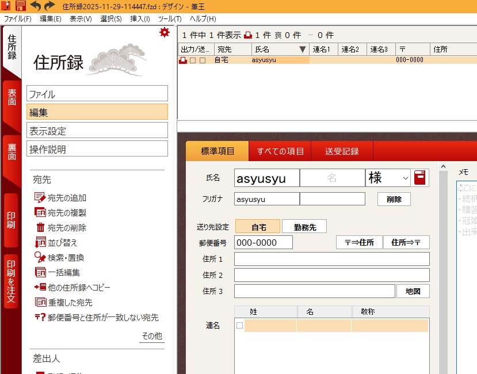The width and height of the screenshot is (477, 374).
Task: Click the 並び替え sort icon
Action: (40, 243)
